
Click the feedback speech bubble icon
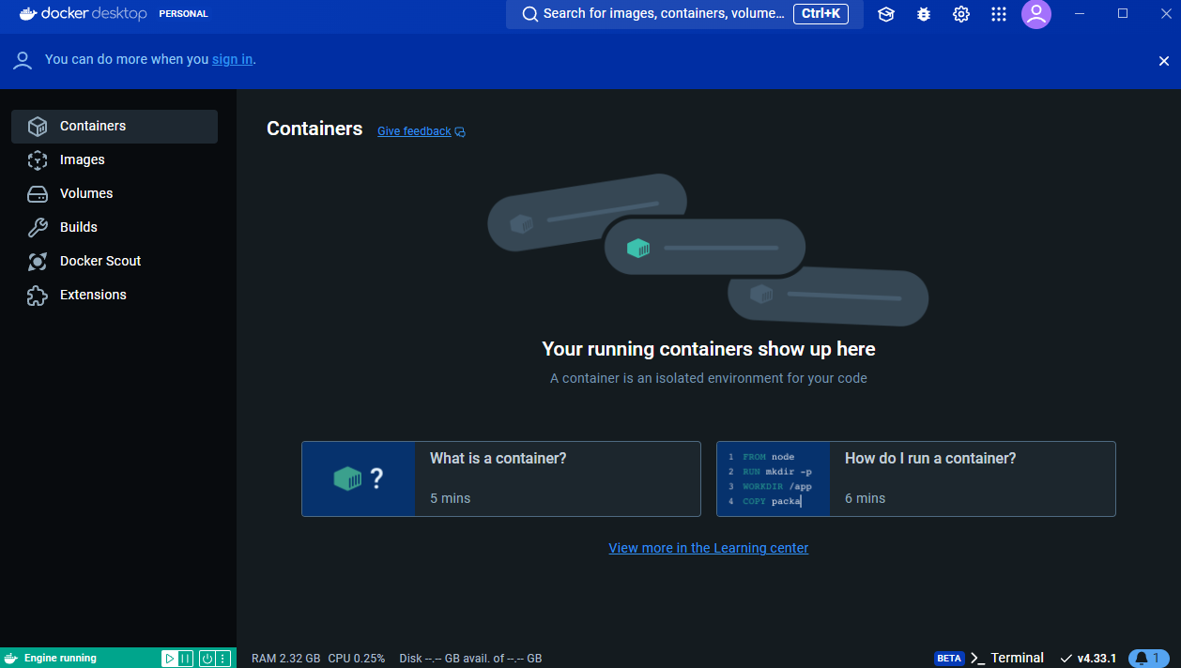(460, 132)
